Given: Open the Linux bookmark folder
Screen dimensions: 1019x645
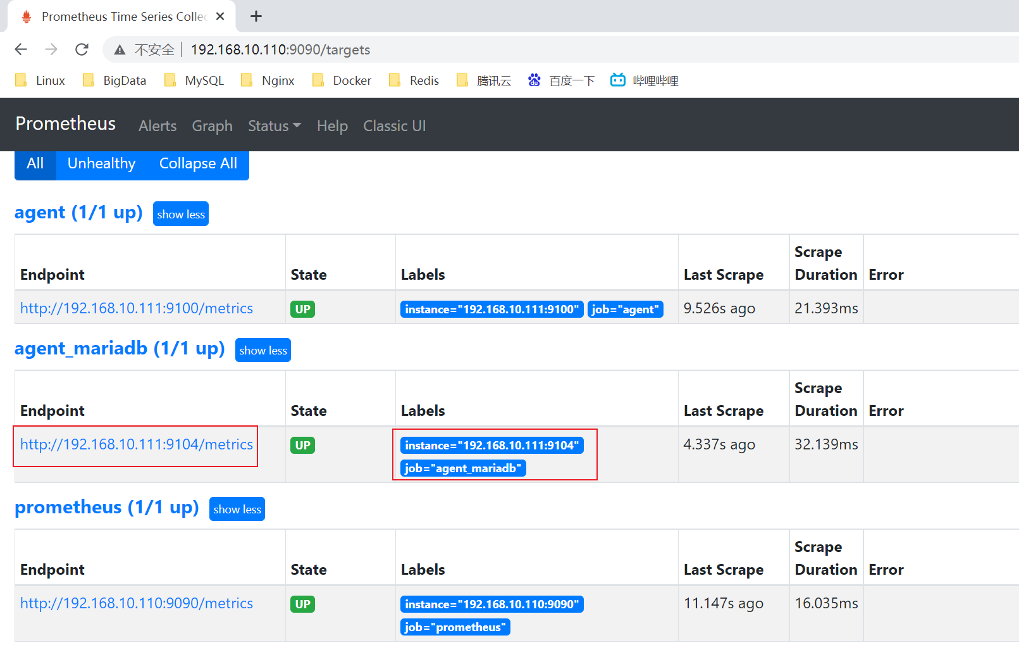Looking at the screenshot, I should point(40,80).
